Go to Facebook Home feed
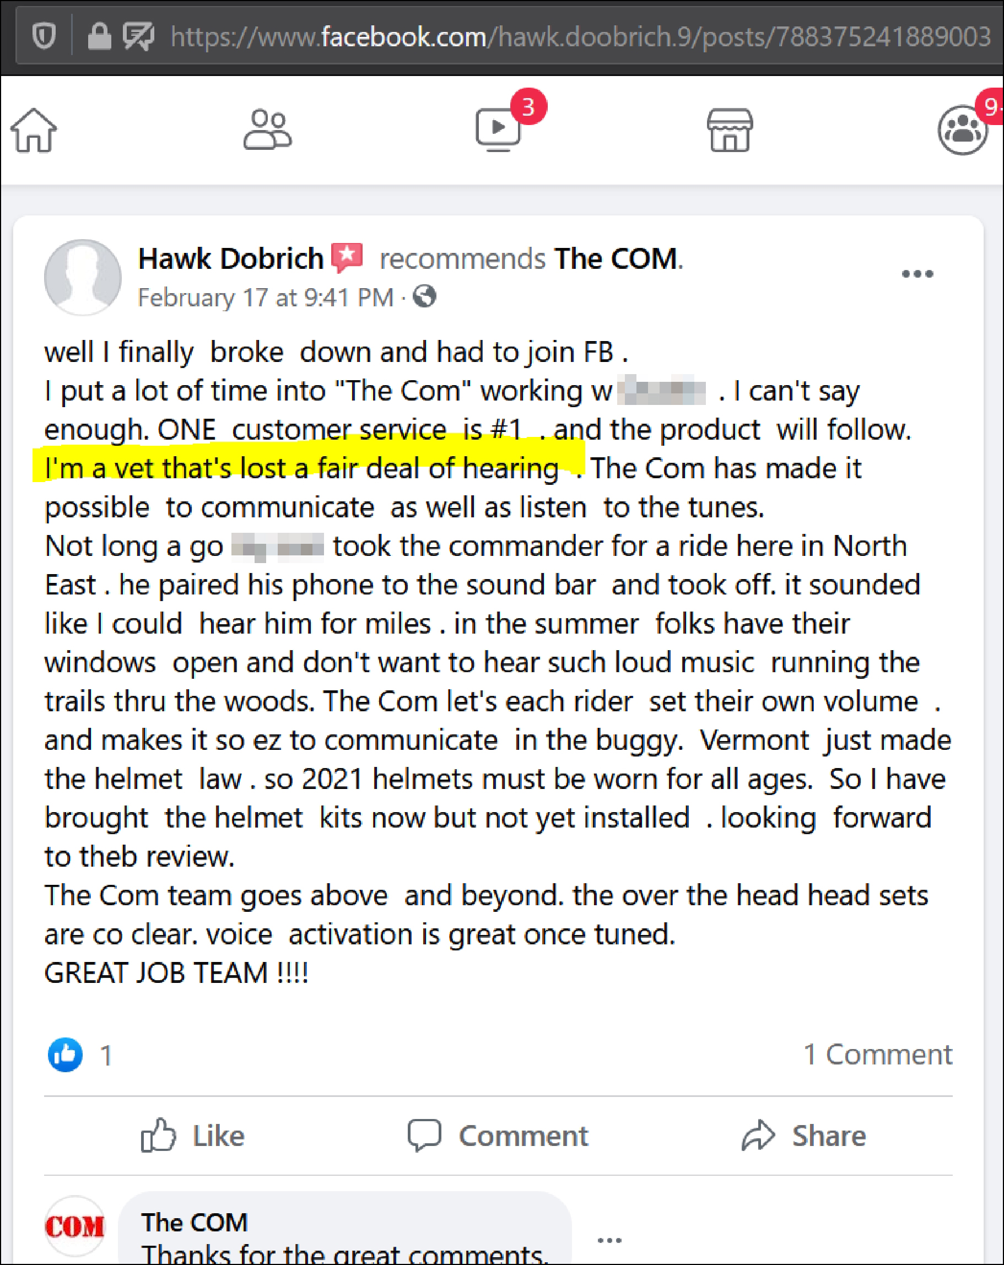Image resolution: width=1004 pixels, height=1265 pixels. click(34, 130)
